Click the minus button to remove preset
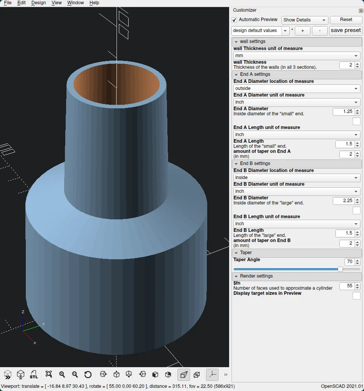 pos(319,31)
